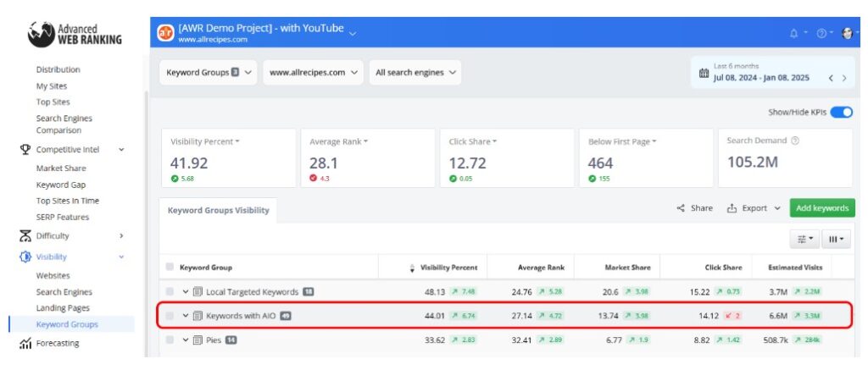Image resolution: width=868 pixels, height=370 pixels.
Task: Open the project selector dropdown arrow
Action: [353, 34]
